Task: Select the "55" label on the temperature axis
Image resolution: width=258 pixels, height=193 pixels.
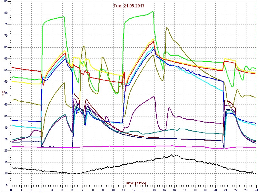Action: click(5, 70)
